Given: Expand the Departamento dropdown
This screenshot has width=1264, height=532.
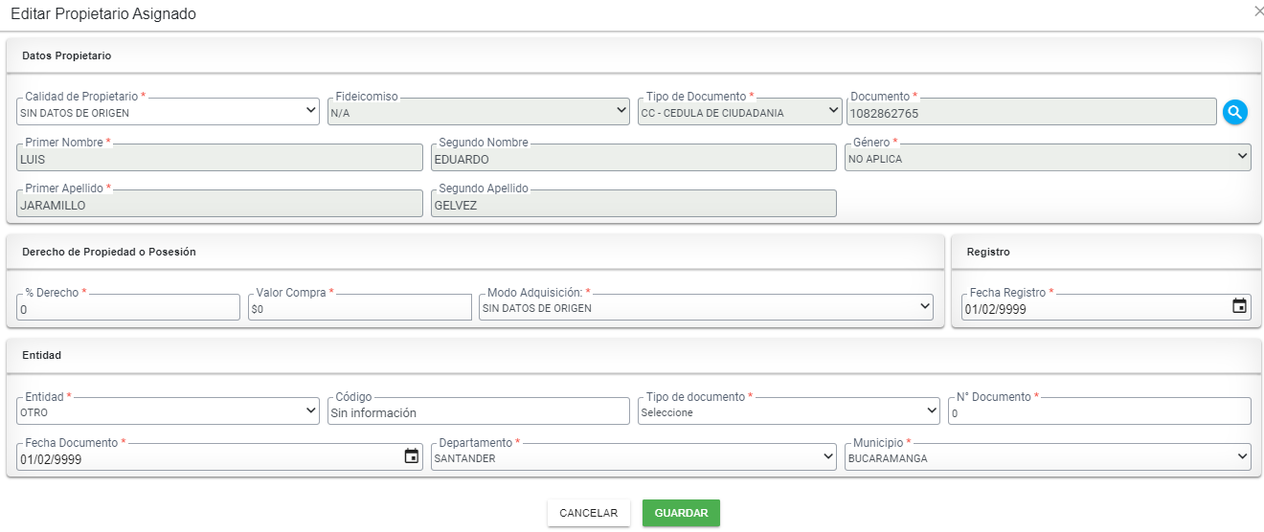Looking at the screenshot, I should [634, 456].
